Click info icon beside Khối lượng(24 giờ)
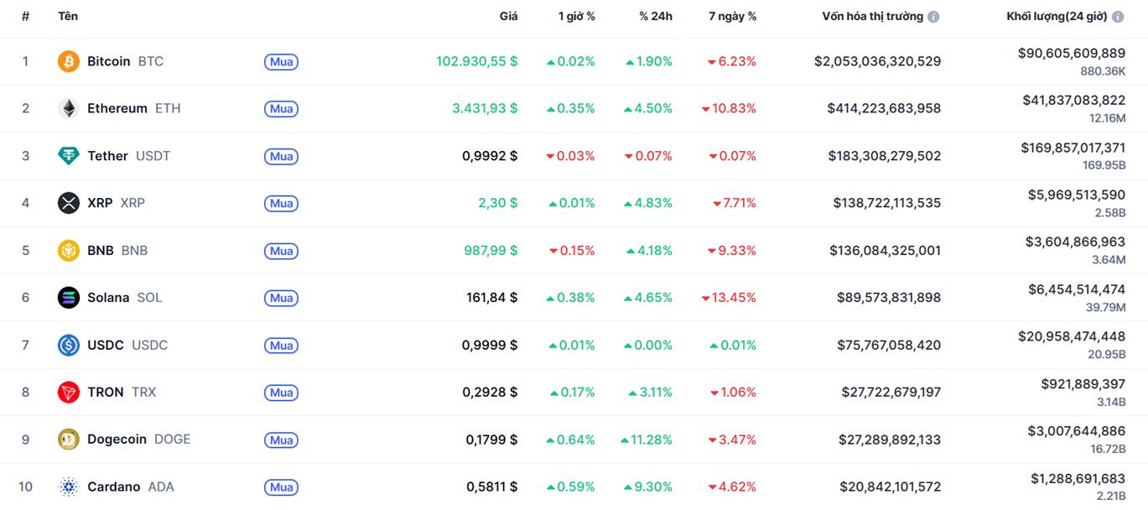The image size is (1148, 510). click(x=1117, y=17)
